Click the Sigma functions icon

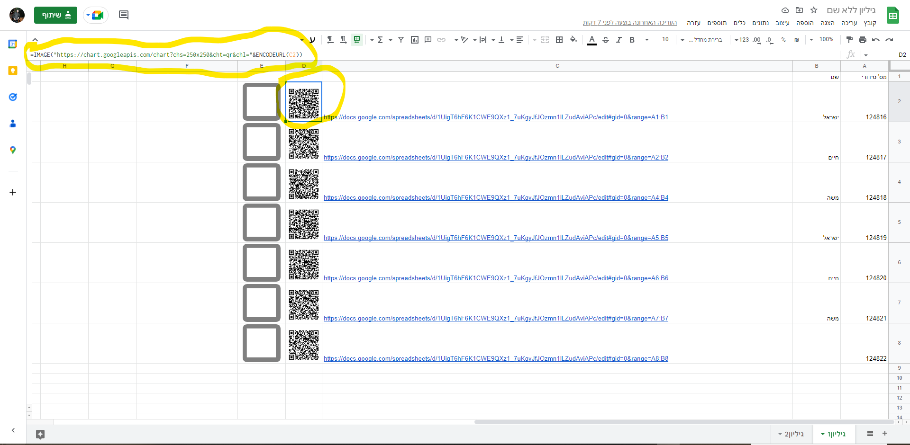[x=380, y=40]
